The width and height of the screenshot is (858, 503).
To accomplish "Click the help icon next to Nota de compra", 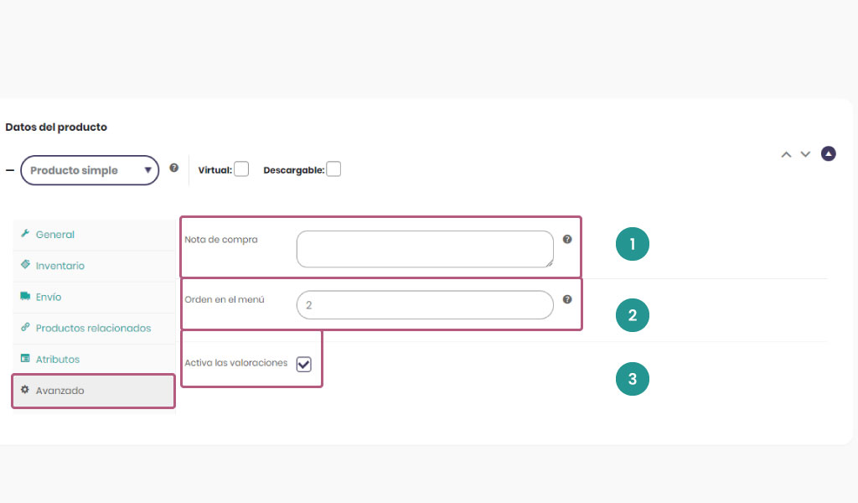I will (x=567, y=239).
